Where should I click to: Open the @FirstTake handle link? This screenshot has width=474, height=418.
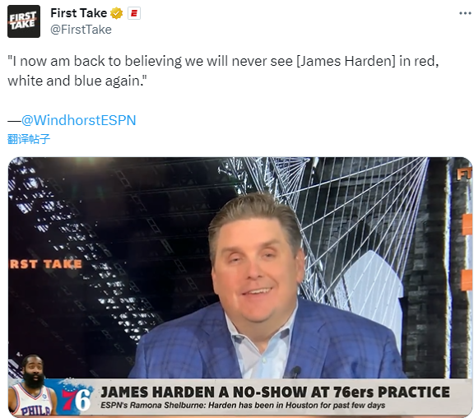(81, 30)
